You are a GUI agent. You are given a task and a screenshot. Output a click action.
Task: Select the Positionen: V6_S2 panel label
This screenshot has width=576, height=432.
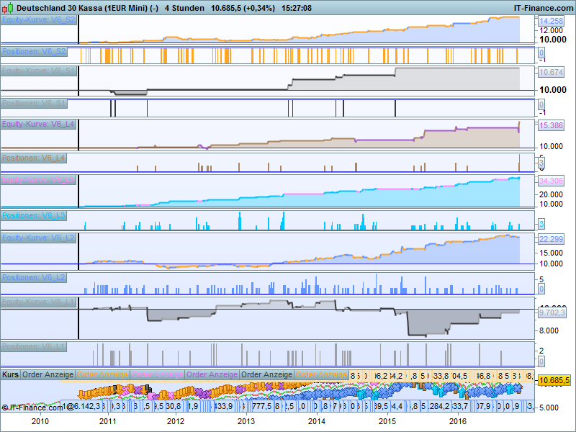[x=34, y=51]
